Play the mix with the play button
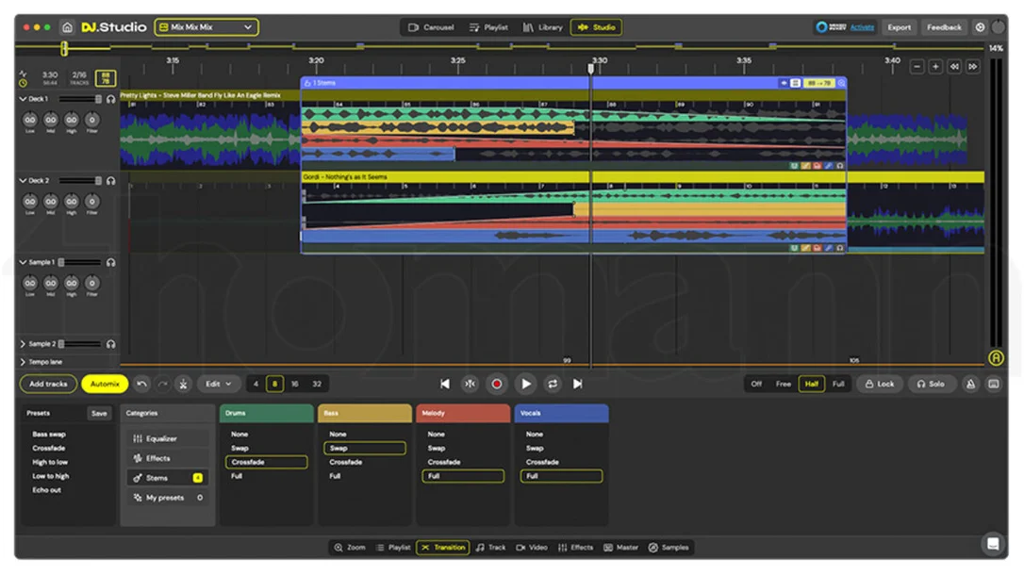Viewport: 1024px width, 575px height. [526, 385]
